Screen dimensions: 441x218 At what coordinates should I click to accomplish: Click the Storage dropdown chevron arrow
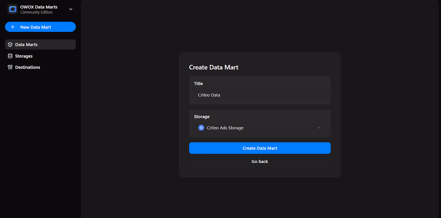[x=319, y=128]
